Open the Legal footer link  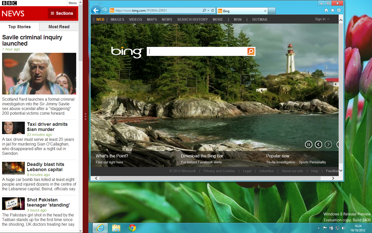click(x=247, y=171)
